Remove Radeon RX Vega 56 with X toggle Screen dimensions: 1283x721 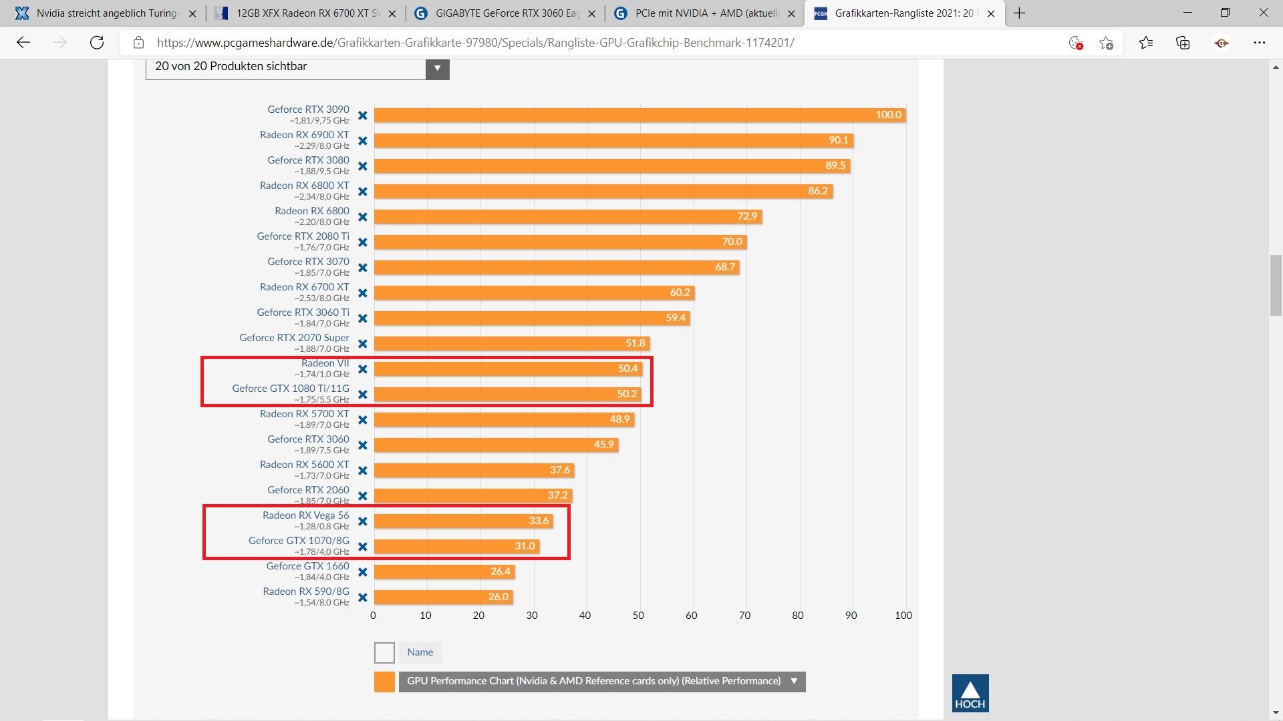pos(362,521)
